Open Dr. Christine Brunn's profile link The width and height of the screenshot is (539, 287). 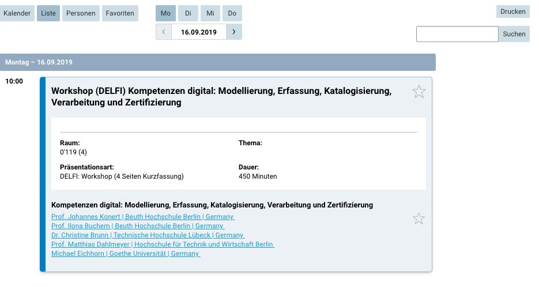(148, 235)
